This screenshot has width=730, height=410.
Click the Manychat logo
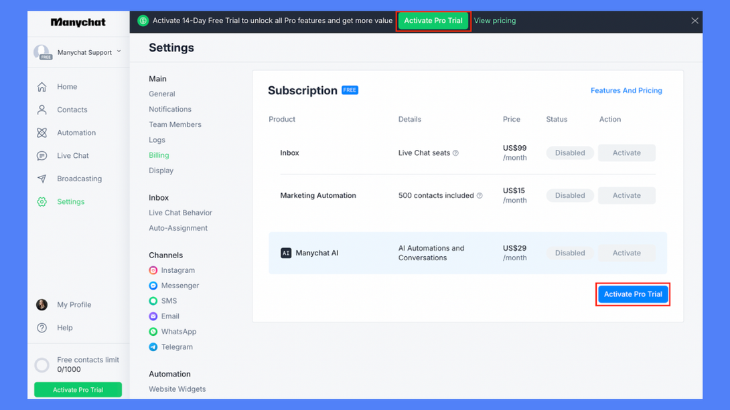[78, 22]
